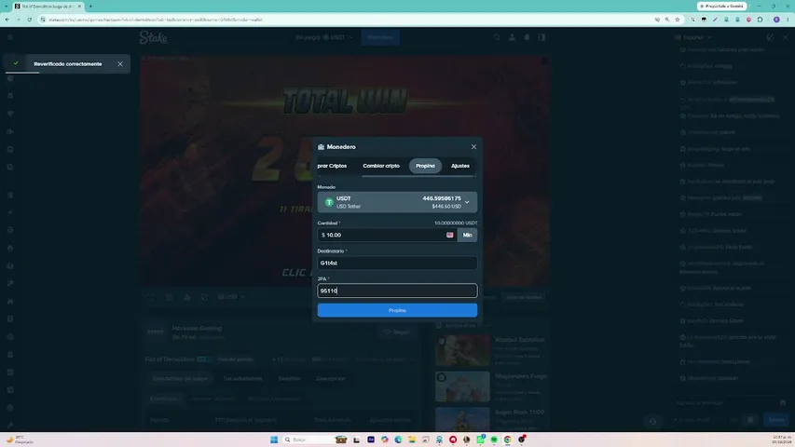Open the site search magnifier icon
The width and height of the screenshot is (795, 447).
coord(497,37)
